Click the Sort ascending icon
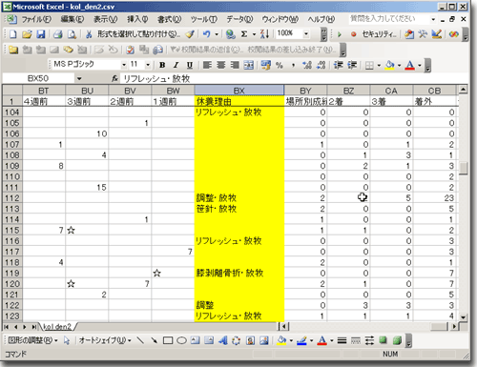Screen dimensions: 477x367 pos(264,34)
